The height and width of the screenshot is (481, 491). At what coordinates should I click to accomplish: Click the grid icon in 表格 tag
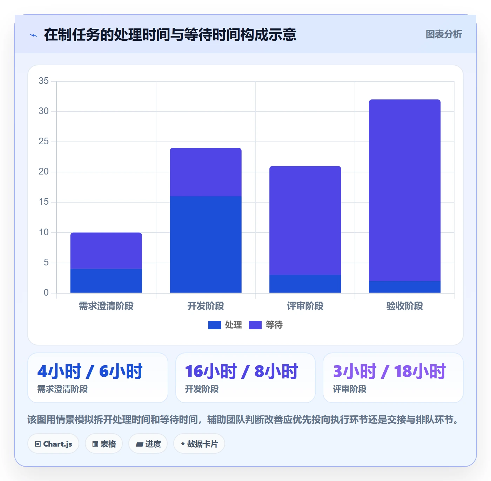[x=95, y=444]
